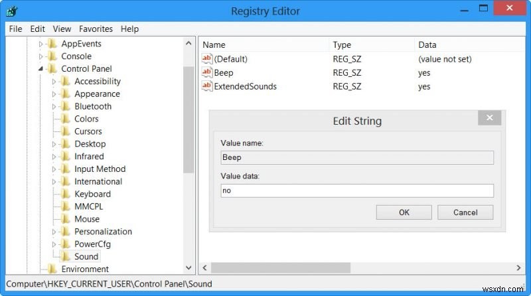Click the Control Panel folder icon

click(52, 69)
